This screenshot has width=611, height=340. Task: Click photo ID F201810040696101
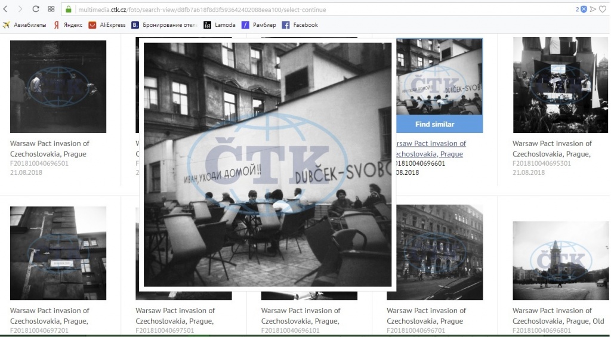point(291,330)
